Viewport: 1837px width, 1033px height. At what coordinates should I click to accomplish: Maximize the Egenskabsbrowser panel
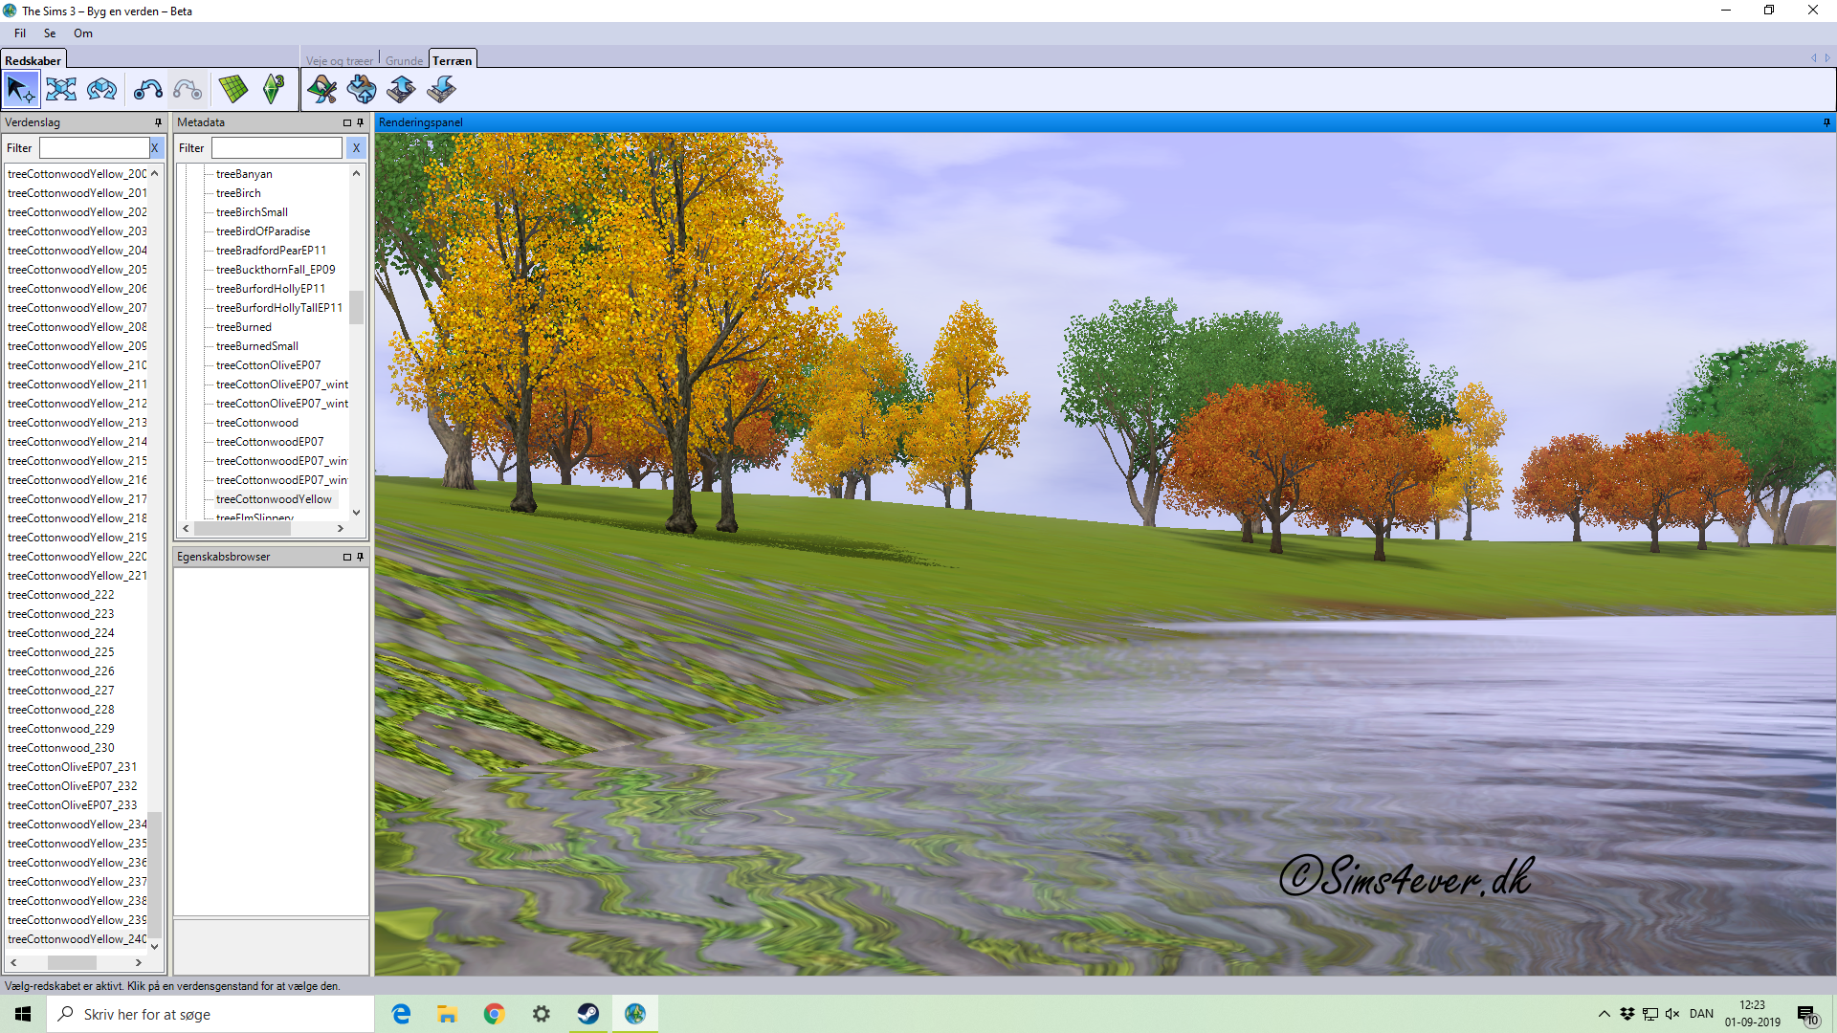coord(347,557)
